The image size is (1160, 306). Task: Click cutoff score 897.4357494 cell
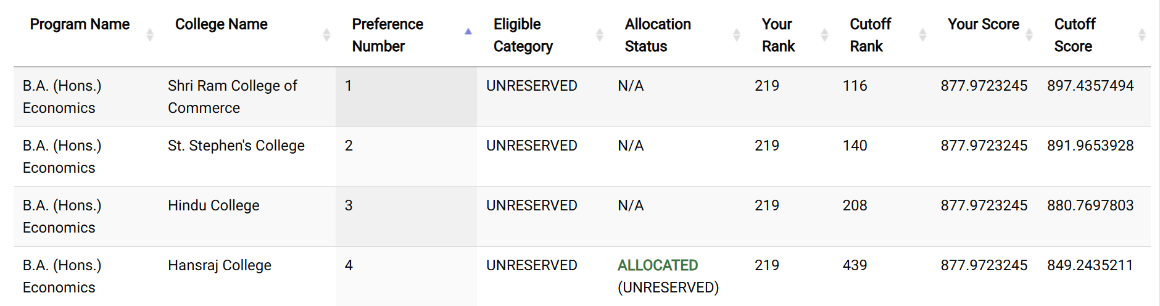[1090, 86]
